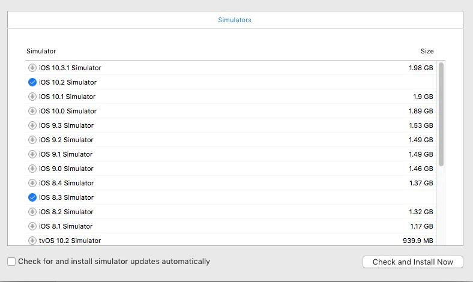
Task: Open the Simulators tab
Action: point(235,20)
